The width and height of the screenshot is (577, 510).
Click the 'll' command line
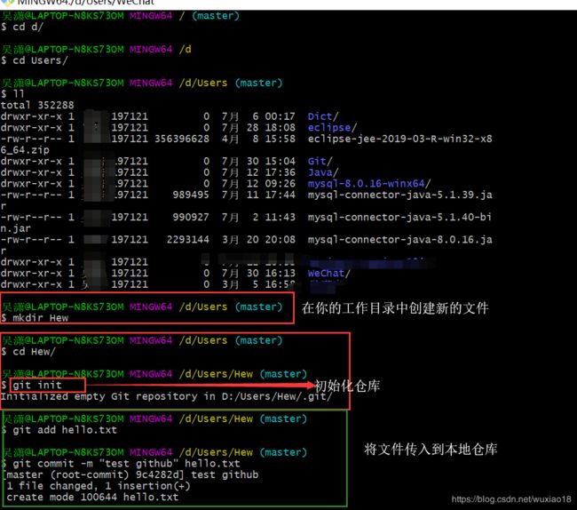click(13, 94)
